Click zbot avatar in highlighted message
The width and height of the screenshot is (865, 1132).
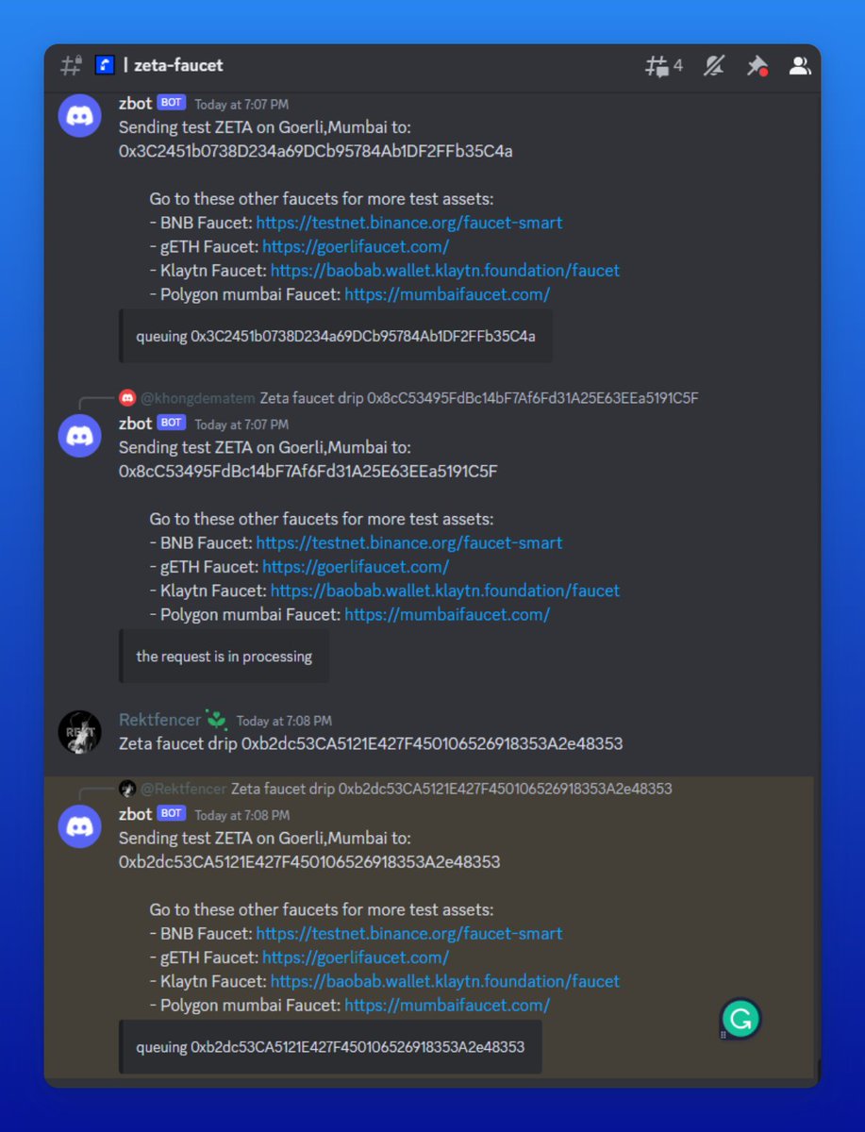(x=80, y=826)
